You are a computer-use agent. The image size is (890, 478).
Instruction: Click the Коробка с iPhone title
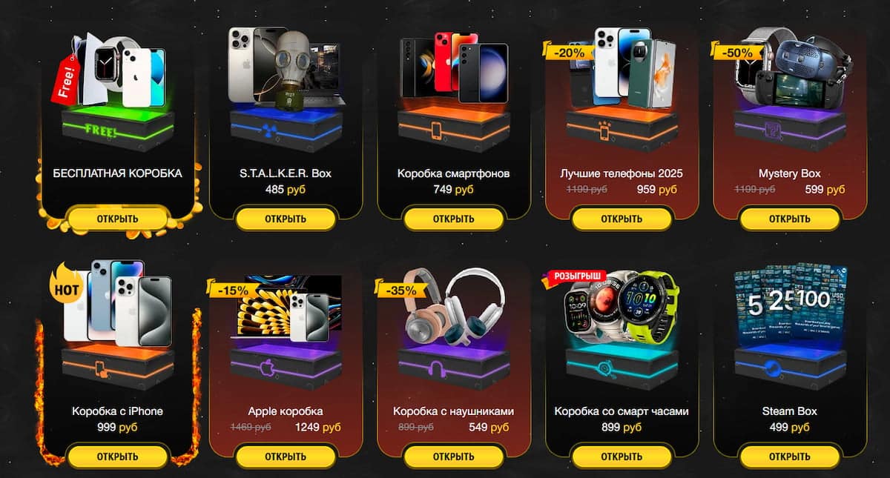coord(117,411)
